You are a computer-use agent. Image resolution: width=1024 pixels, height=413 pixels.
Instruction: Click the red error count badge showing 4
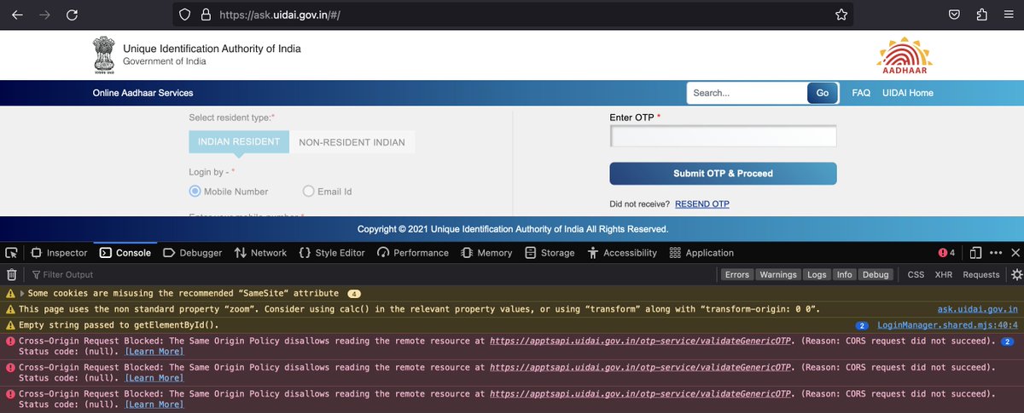[x=946, y=253]
